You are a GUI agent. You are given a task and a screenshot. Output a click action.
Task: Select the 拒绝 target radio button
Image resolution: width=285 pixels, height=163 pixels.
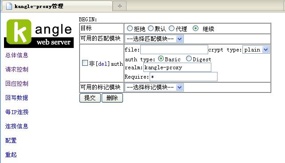[130, 28]
